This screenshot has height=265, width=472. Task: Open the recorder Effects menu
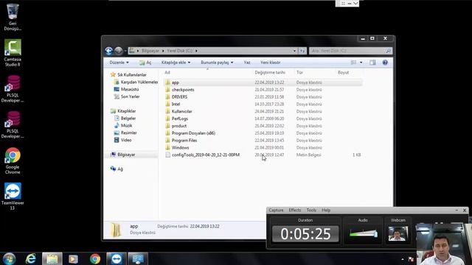click(295, 210)
